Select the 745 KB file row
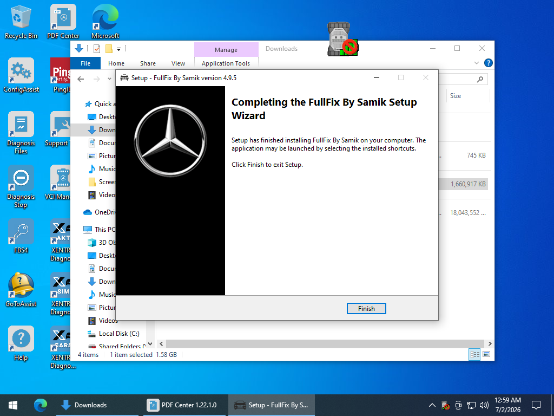554x416 pixels. 463,155
